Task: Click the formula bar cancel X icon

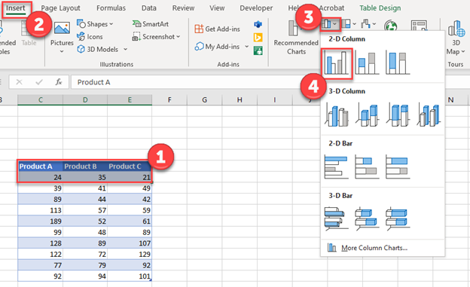Action: tap(19, 82)
